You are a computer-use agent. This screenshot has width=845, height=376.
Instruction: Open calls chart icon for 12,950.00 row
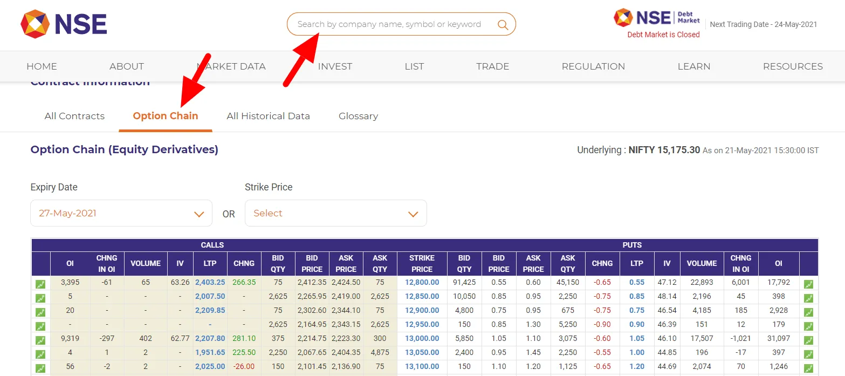click(x=40, y=326)
